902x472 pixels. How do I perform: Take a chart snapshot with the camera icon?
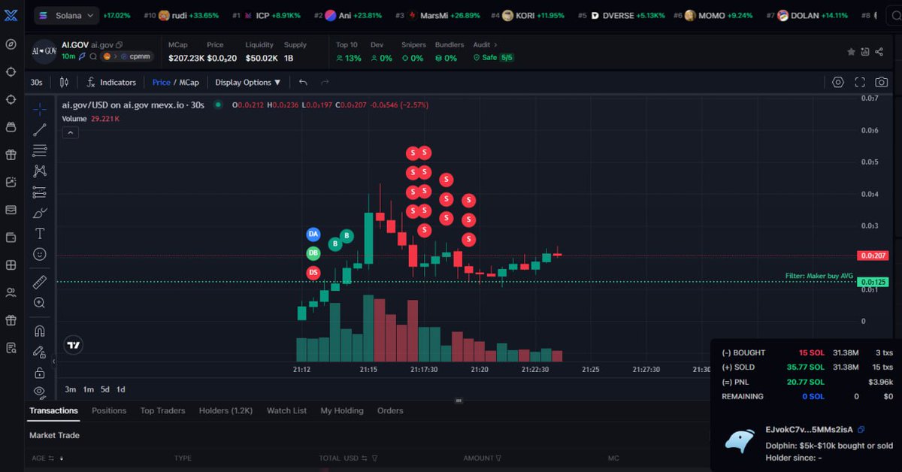[882, 82]
